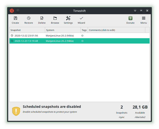Click 'Enable scheduled snapshots to protect your system'

click(50, 112)
